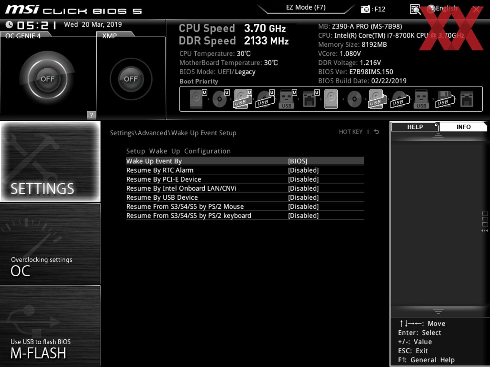Change PS/2 Mouse resume [Disabled] value
Viewport: 490px width, 367px height.
pyautogui.click(x=303, y=207)
